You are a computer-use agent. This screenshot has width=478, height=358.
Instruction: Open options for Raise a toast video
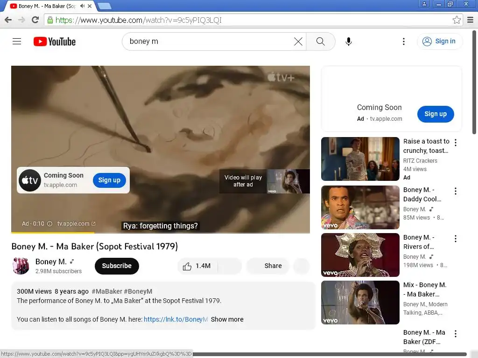pos(456,143)
